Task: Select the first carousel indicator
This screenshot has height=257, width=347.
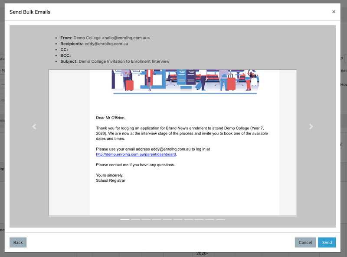Action: click(125, 220)
